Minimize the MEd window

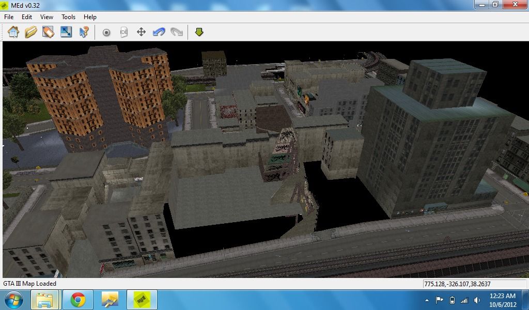click(x=482, y=4)
